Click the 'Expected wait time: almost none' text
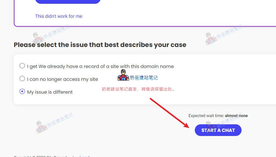Screen dimensions: 276x157 tap(218, 116)
